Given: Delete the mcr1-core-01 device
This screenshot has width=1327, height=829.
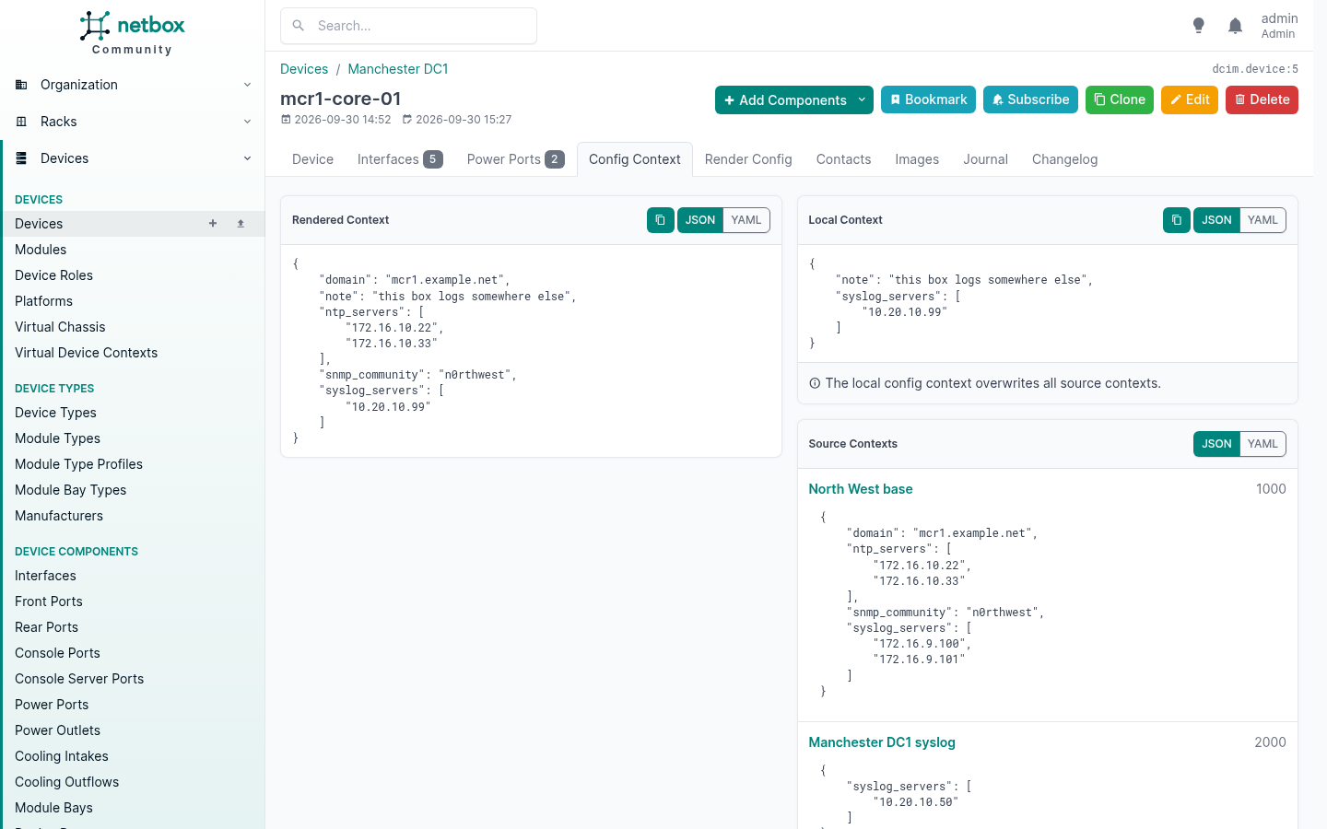Looking at the screenshot, I should pos(1262,99).
